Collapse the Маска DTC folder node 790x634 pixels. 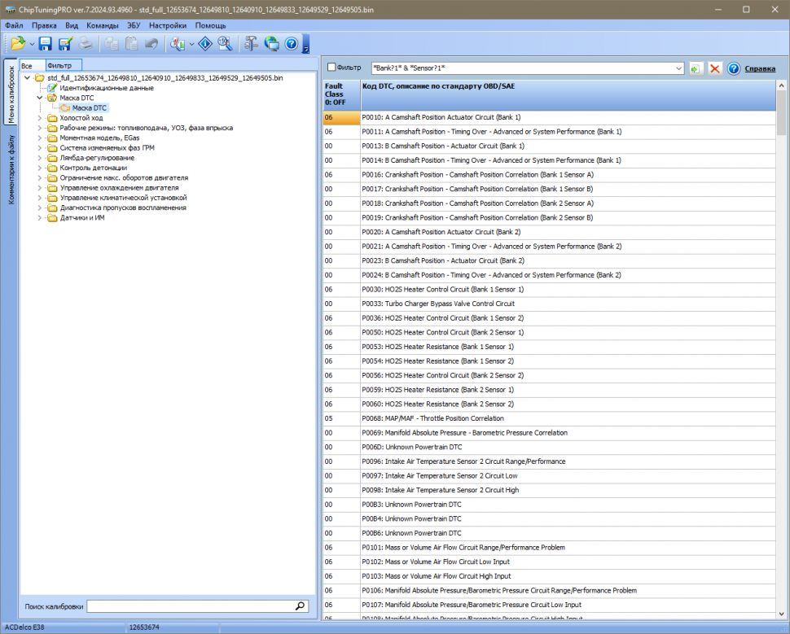coord(40,98)
